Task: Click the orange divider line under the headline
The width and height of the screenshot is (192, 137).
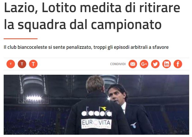Action: point(21,39)
